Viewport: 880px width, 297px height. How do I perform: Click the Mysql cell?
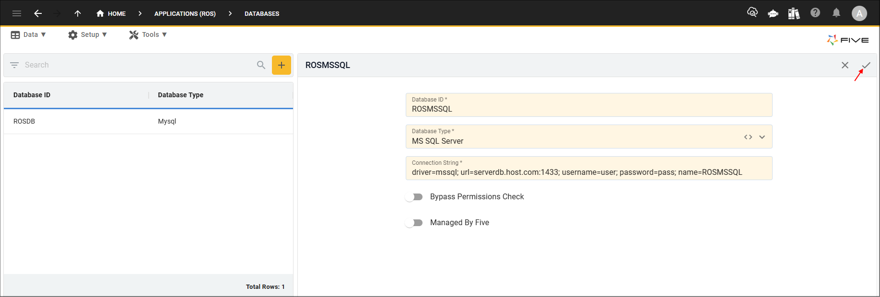(x=167, y=121)
